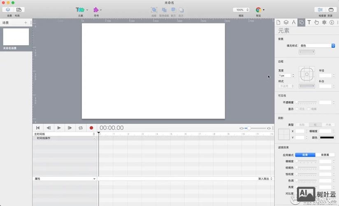The image size is (339, 206).
Task: Open the Typography (T) inspector tab
Action: pyautogui.click(x=309, y=22)
